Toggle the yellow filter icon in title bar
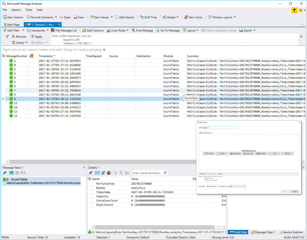Image resolution: width=307 pixels, height=240 pixels. (x=294, y=10)
